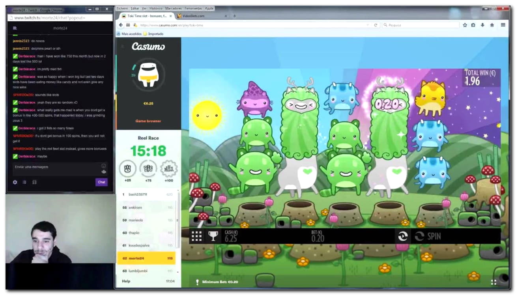Screen dimensions: 516x295
Task: Show bookmarks list icon in Firefox toolbar
Action: tap(473, 25)
